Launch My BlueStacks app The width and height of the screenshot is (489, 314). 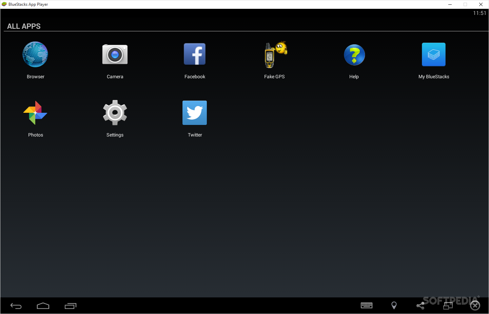[x=434, y=54]
